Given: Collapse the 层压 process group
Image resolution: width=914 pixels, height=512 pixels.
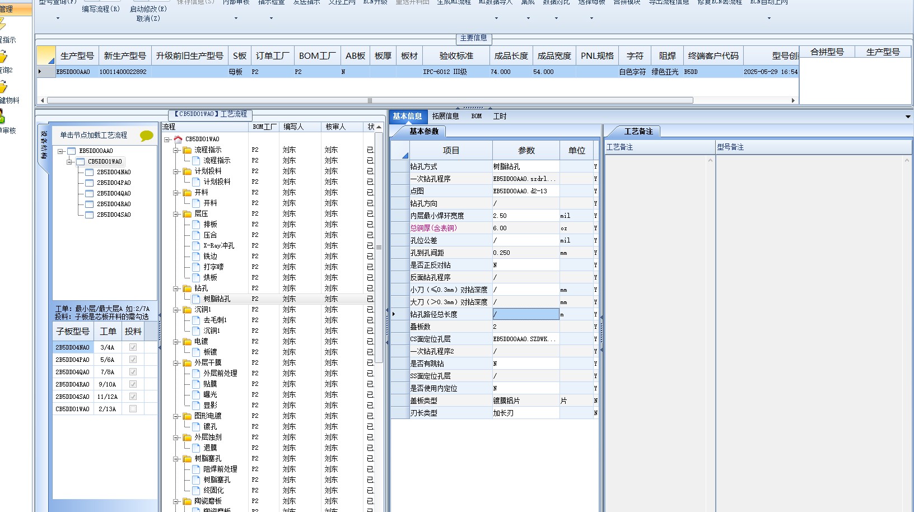Looking at the screenshot, I should [x=176, y=213].
